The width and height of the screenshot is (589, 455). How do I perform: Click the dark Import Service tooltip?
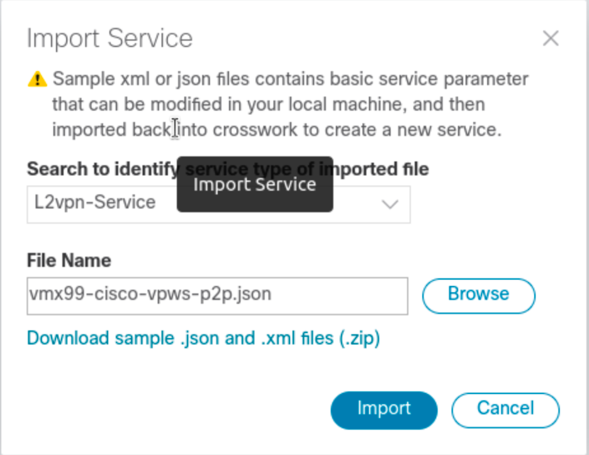pos(254,185)
